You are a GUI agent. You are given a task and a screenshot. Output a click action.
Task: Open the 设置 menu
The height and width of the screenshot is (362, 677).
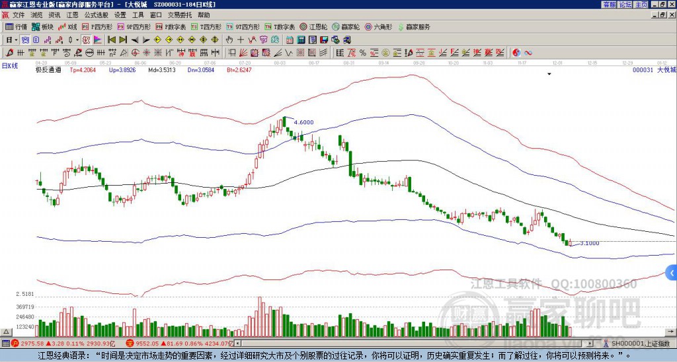120,15
